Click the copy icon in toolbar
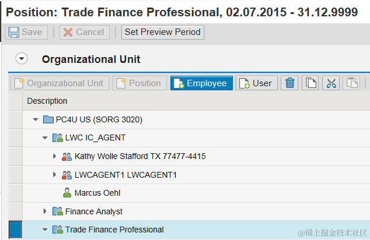This screenshot has height=240, width=370. [310, 83]
